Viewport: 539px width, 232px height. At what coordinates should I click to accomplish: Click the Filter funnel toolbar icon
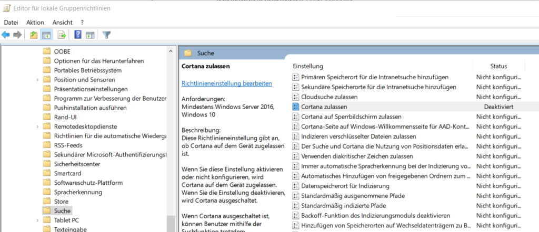107,35
